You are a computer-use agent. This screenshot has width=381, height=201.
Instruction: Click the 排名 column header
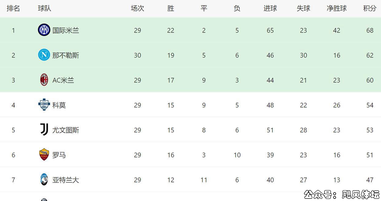[x=13, y=8]
